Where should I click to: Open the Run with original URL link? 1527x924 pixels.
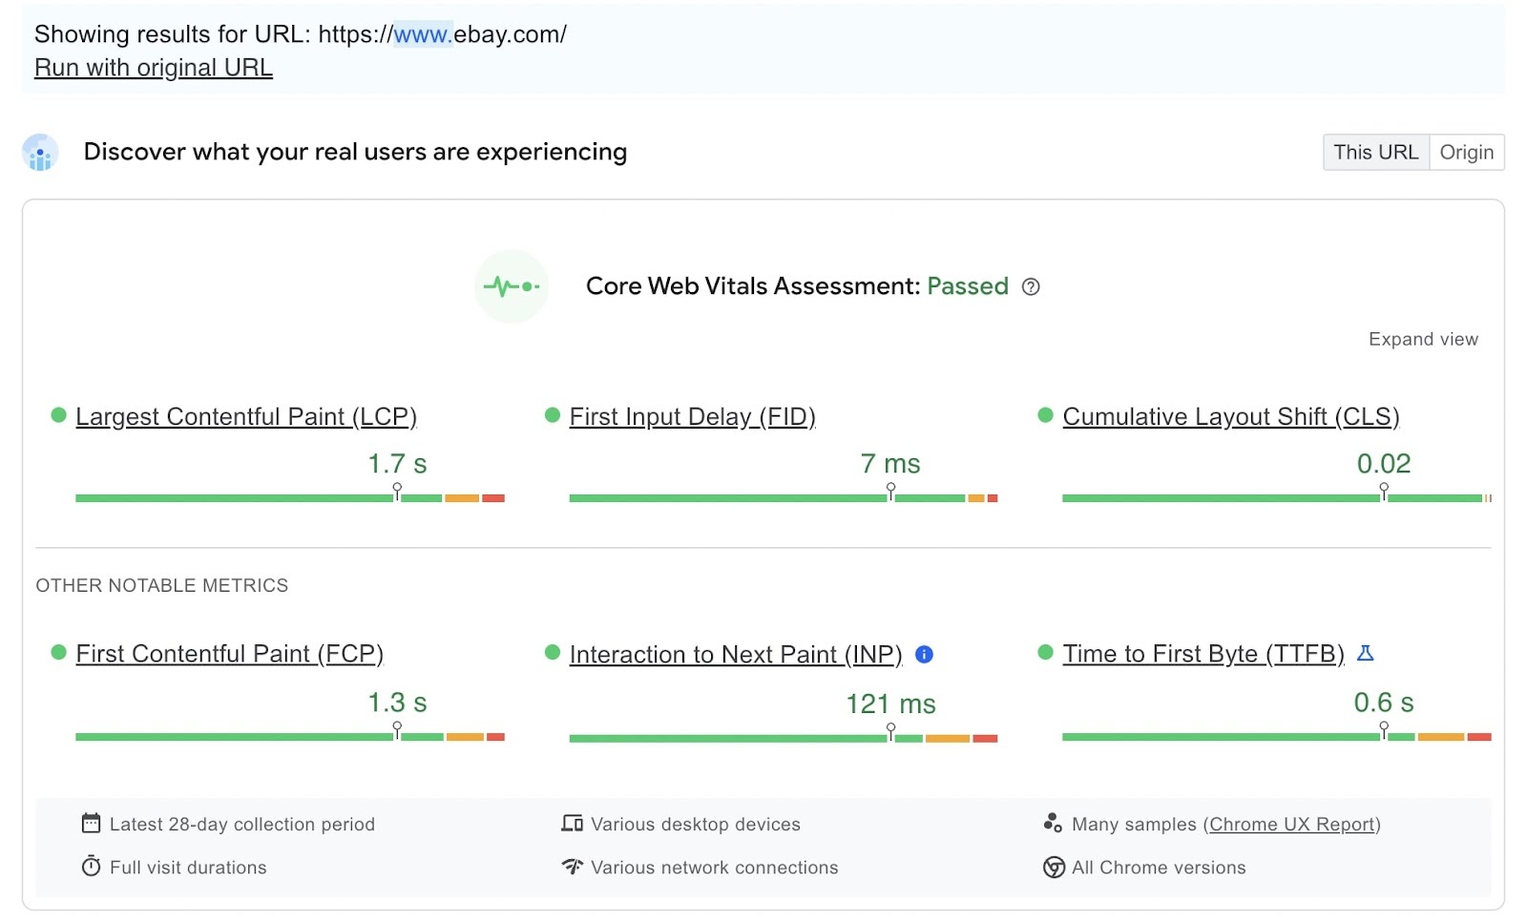(154, 68)
